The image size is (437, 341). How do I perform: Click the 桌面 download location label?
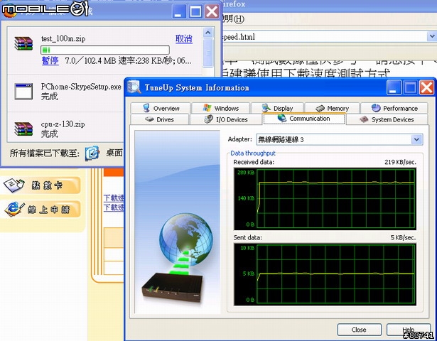pos(114,153)
